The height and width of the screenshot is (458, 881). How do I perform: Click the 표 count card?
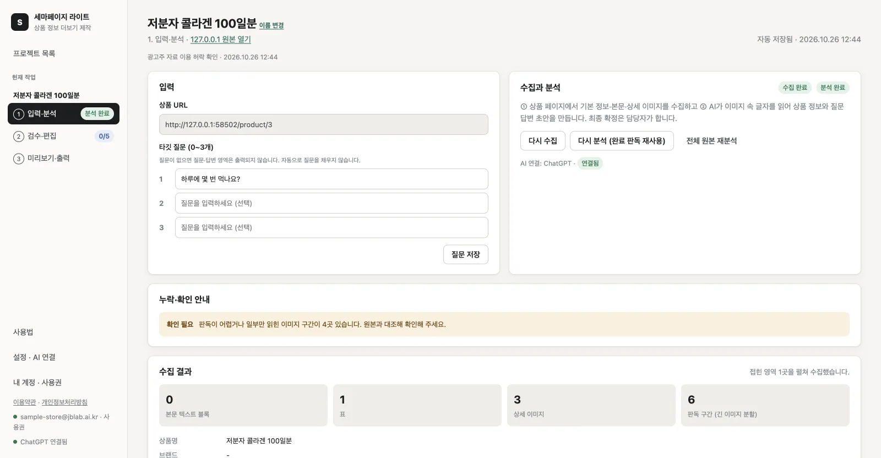pos(417,405)
